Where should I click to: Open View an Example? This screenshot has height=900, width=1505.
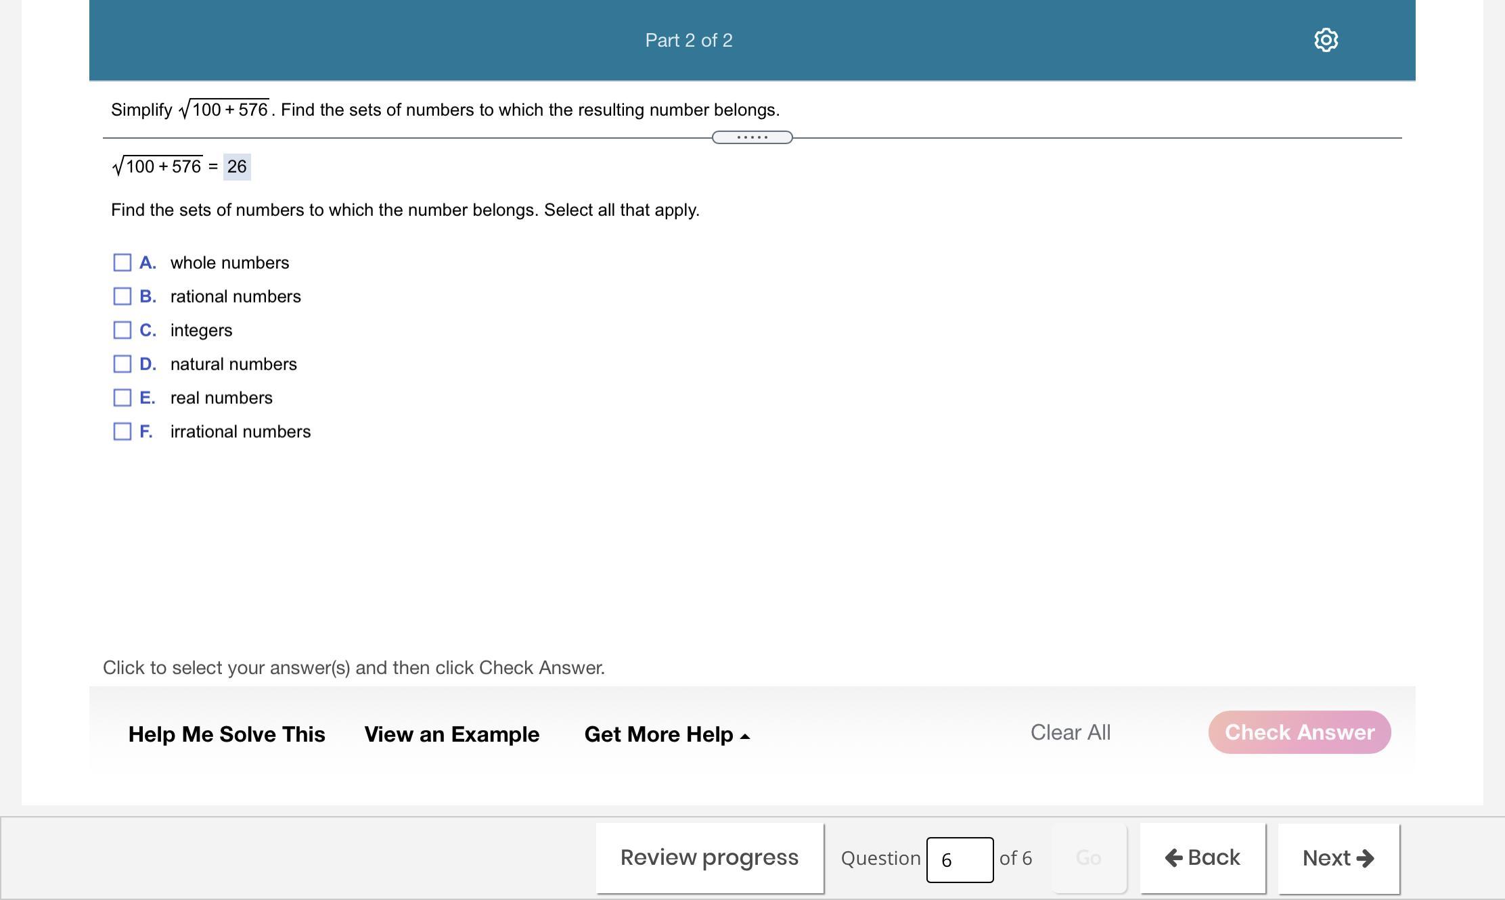click(451, 734)
